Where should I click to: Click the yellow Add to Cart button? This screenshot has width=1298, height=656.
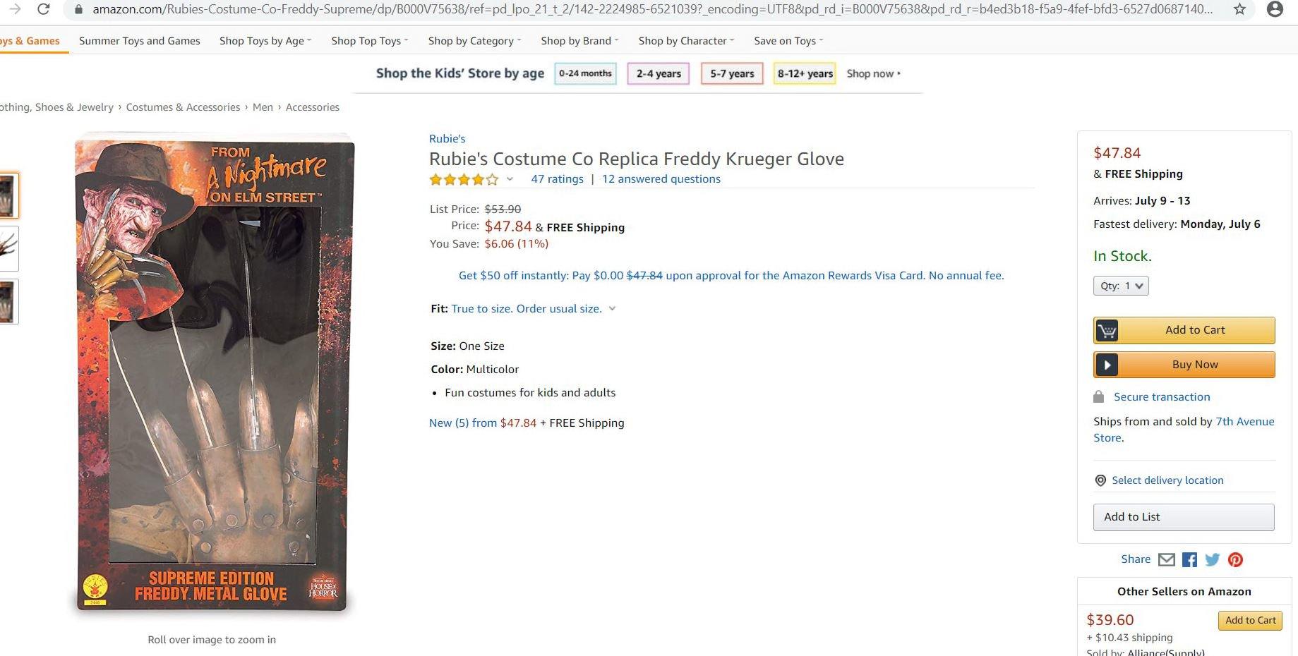click(1184, 330)
